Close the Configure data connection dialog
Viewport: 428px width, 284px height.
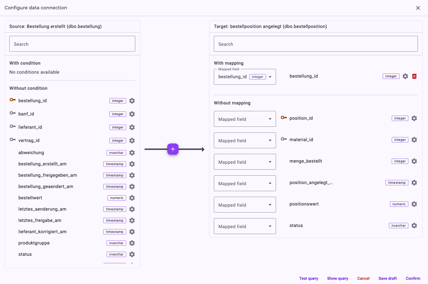pyautogui.click(x=418, y=8)
